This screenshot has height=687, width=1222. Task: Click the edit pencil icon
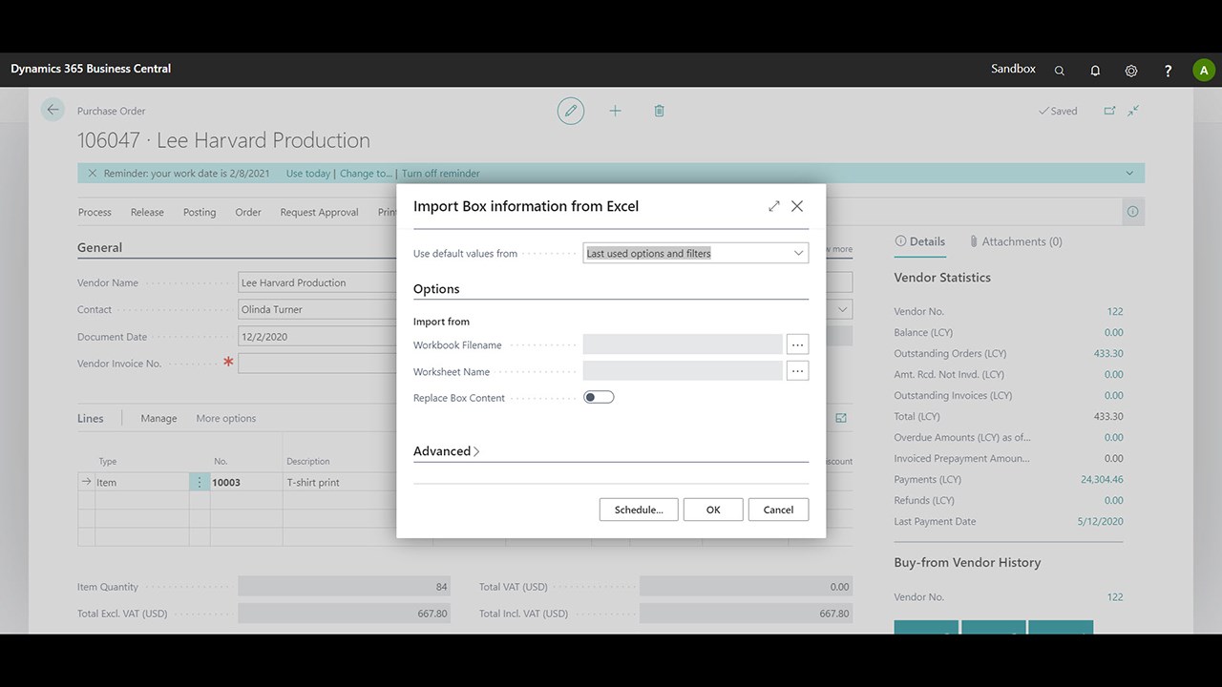pos(571,111)
